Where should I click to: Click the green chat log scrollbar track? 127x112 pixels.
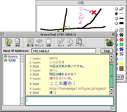click(111, 76)
